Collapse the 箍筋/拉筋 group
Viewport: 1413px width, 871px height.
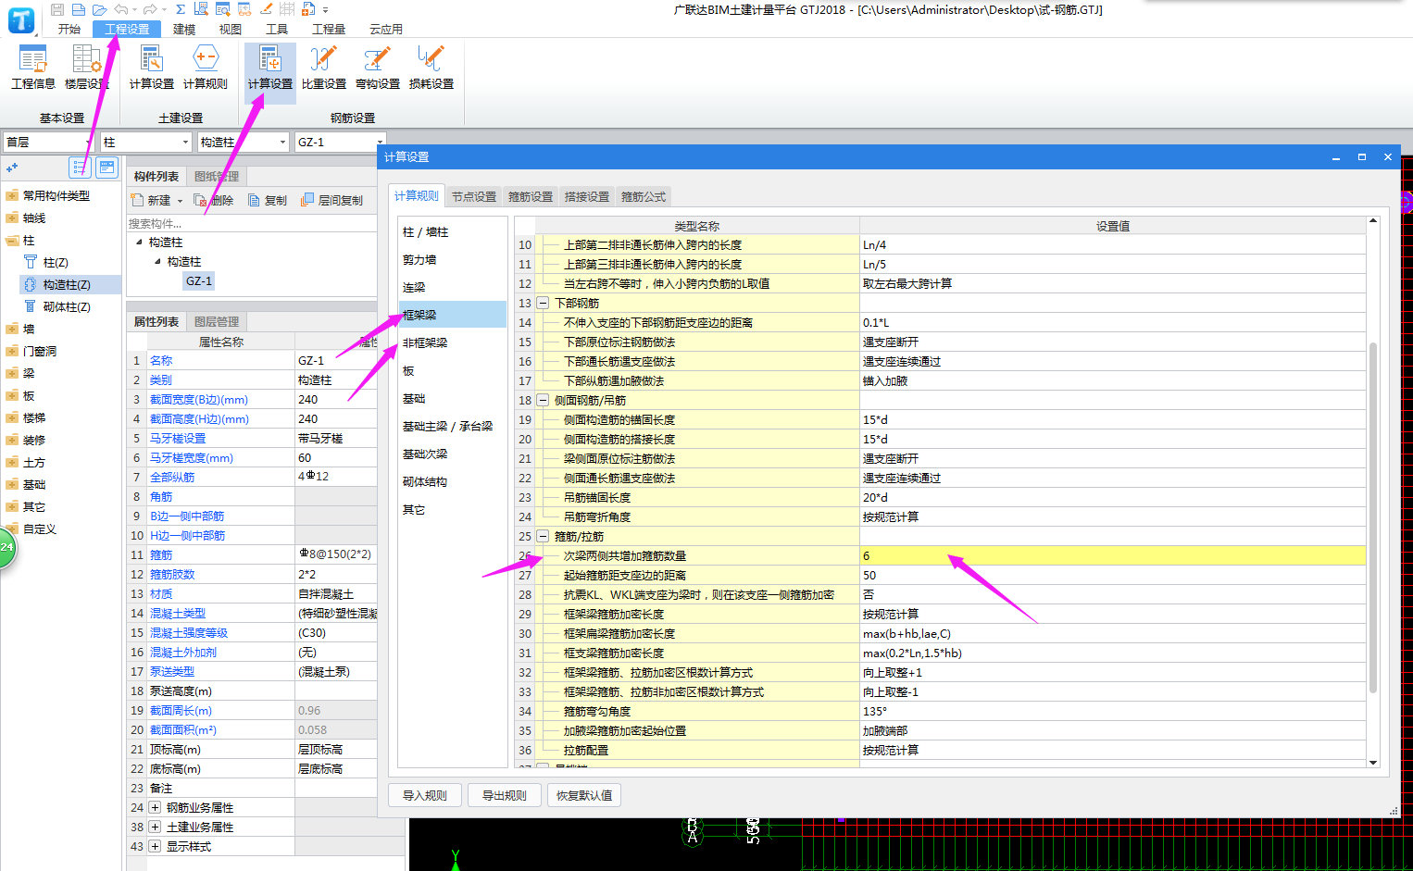tap(543, 537)
